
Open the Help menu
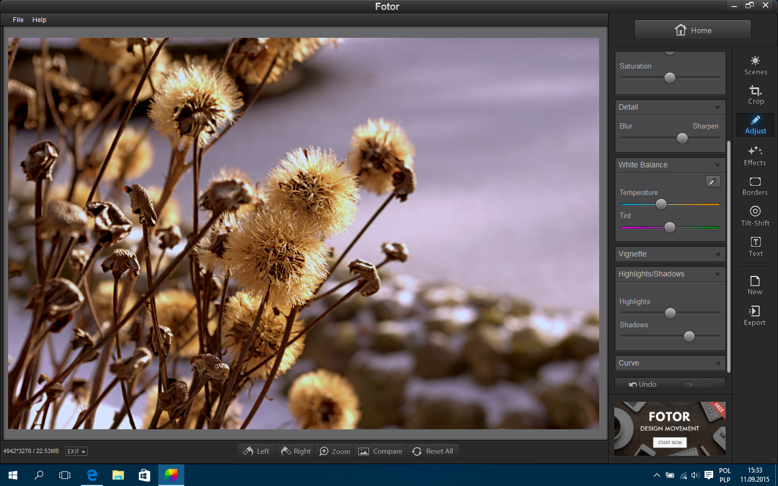click(x=39, y=19)
